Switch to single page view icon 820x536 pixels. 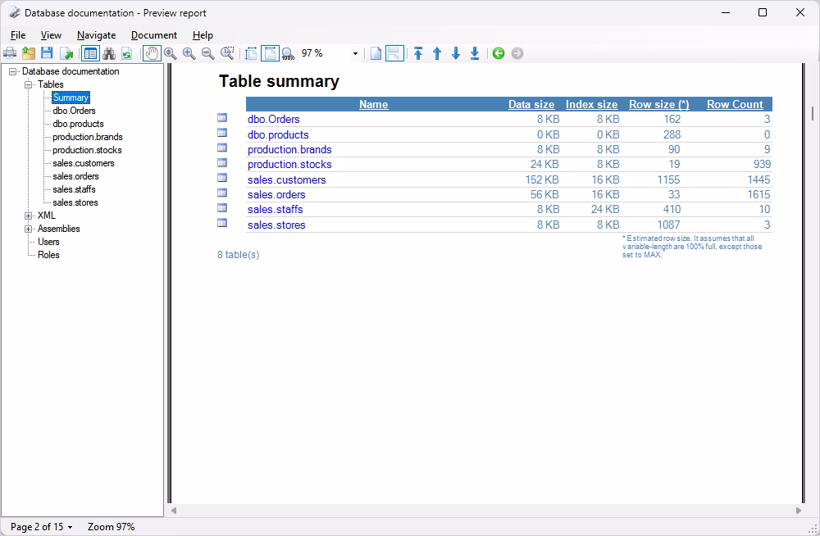[376, 53]
